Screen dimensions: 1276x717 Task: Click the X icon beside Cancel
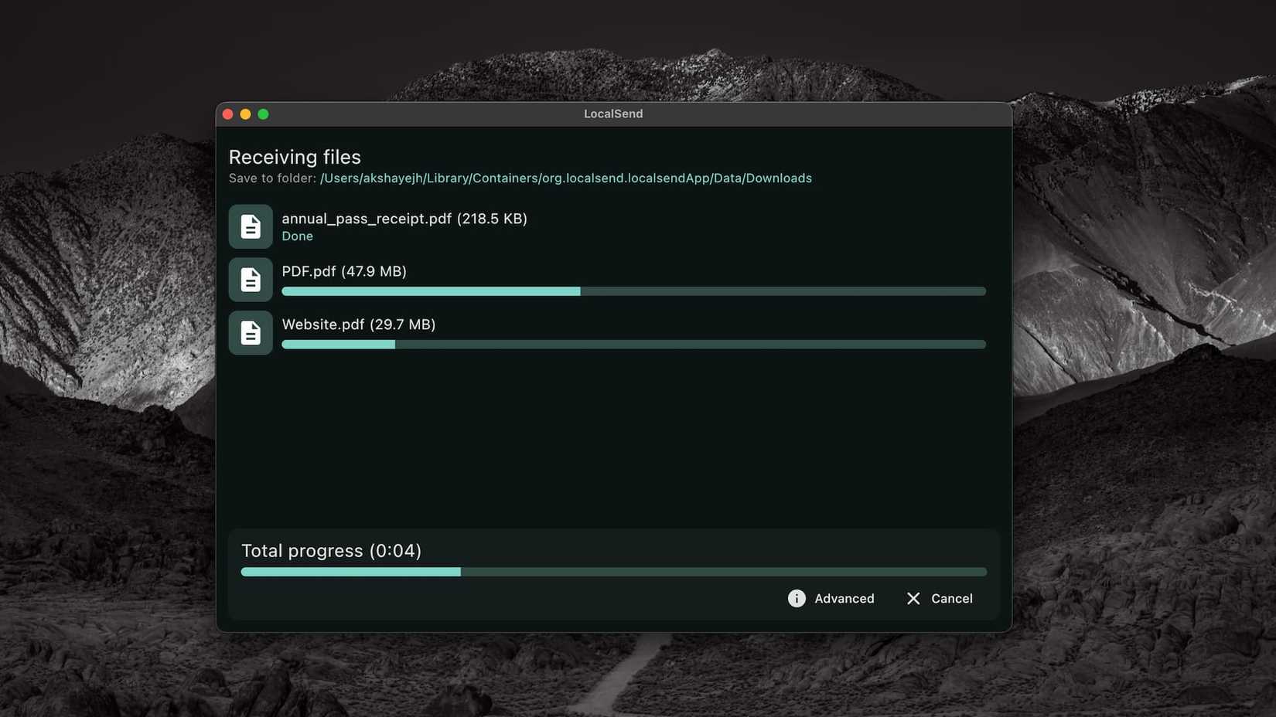913,598
